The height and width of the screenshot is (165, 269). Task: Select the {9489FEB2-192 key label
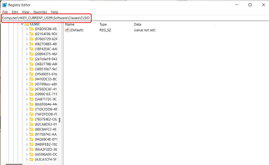click(x=46, y=144)
